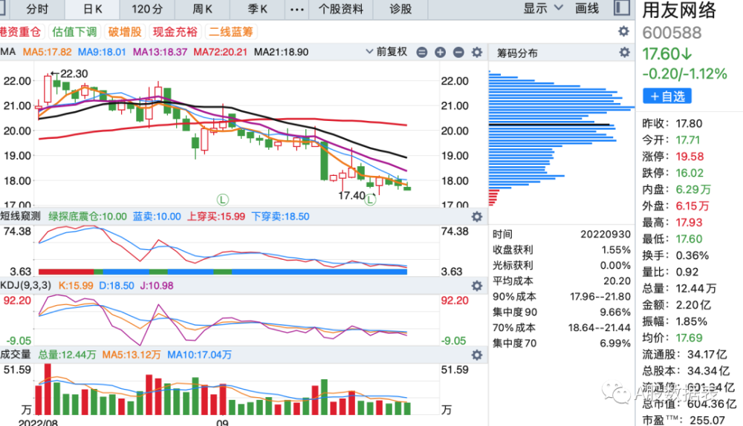Image resolution: width=743 pixels, height=426 pixels.
Task: Open the 诊股 tab
Action: [x=400, y=9]
